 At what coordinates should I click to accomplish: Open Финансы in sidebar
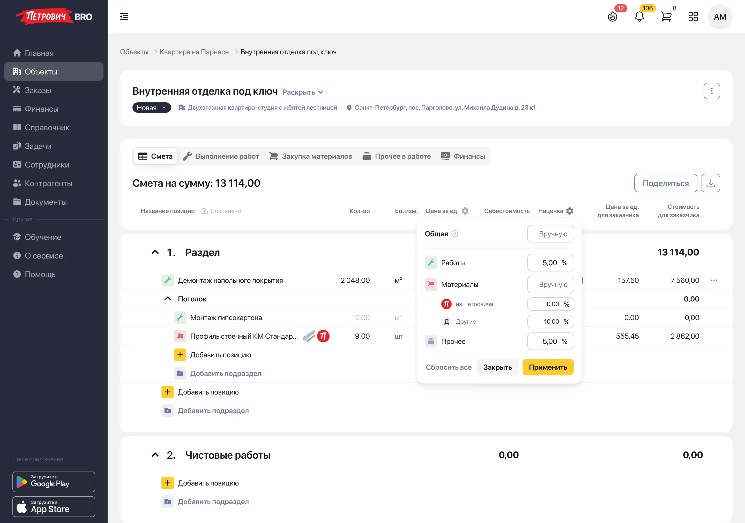(54, 109)
